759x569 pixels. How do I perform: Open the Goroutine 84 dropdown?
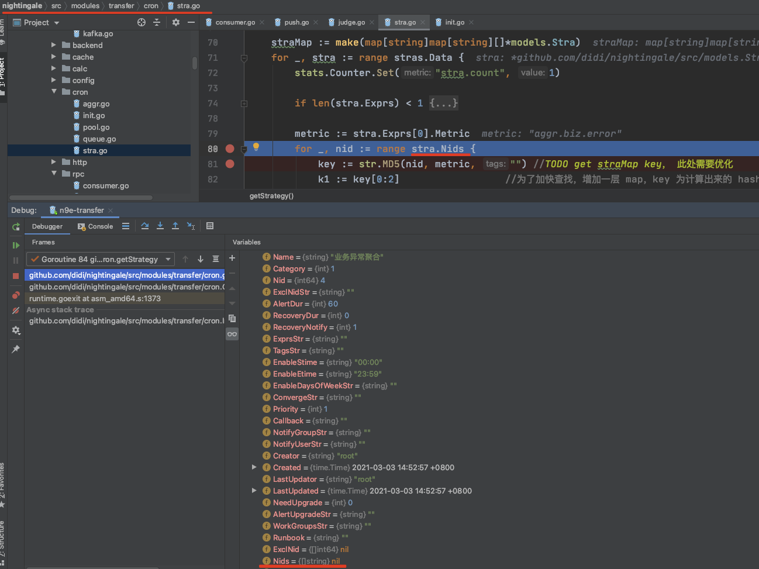point(101,259)
